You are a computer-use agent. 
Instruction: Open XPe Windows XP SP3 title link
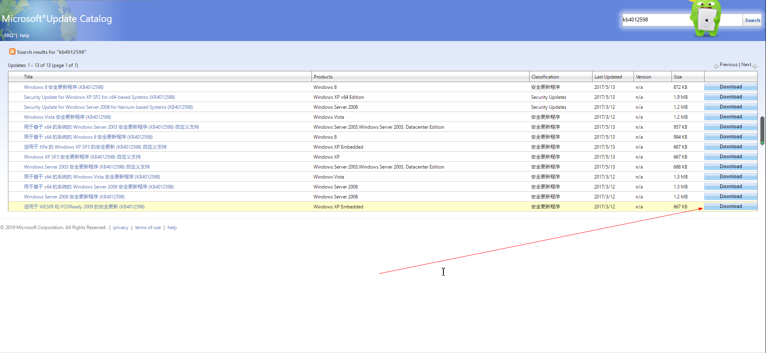pyautogui.click(x=95, y=147)
